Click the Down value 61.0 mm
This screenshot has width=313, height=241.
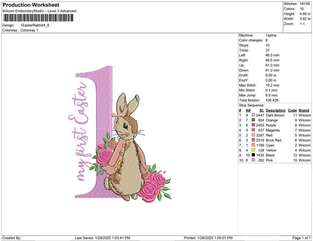click(272, 70)
